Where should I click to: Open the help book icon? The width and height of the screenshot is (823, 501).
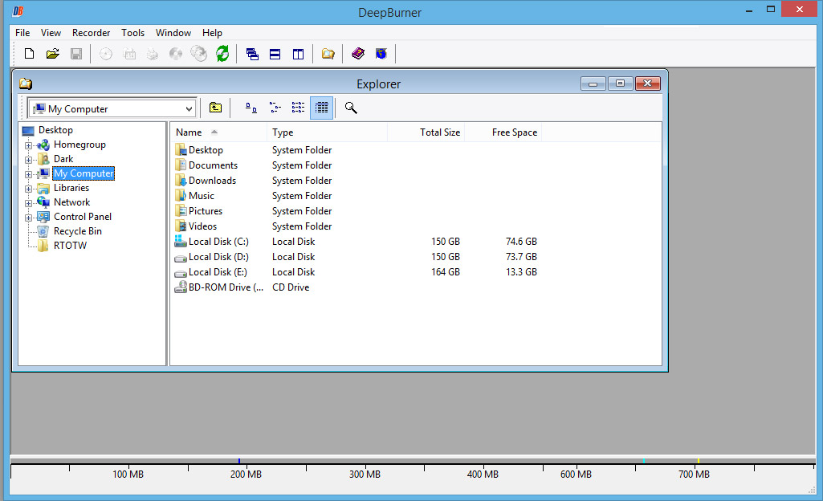[x=358, y=54]
